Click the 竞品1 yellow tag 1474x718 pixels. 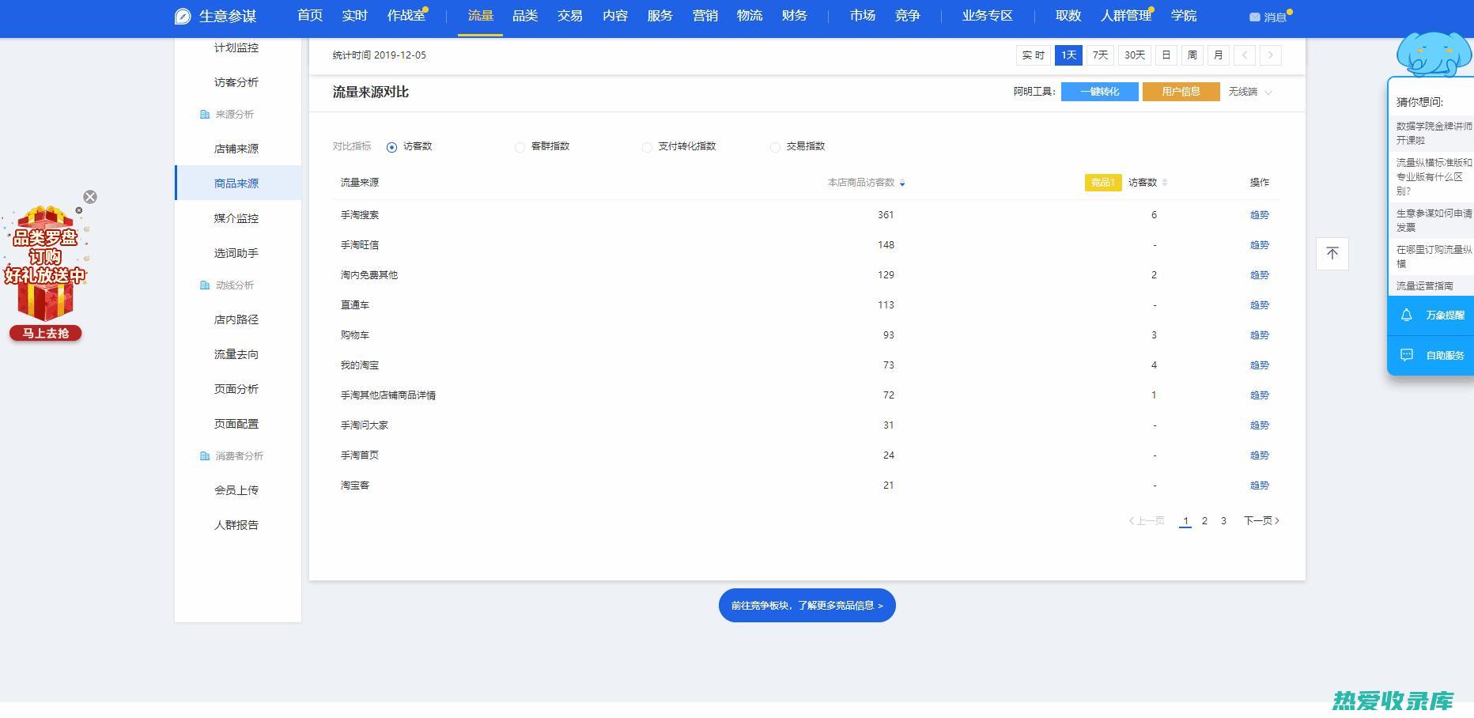click(x=1103, y=183)
